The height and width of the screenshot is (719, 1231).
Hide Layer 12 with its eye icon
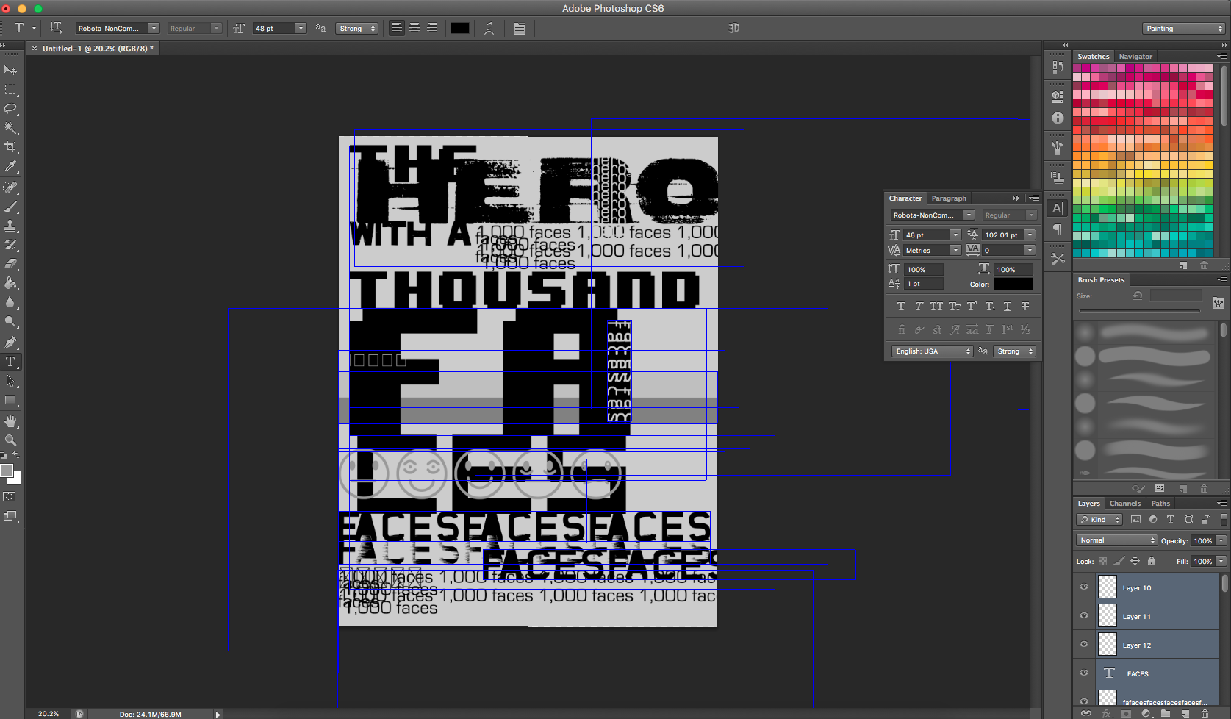pyautogui.click(x=1084, y=644)
